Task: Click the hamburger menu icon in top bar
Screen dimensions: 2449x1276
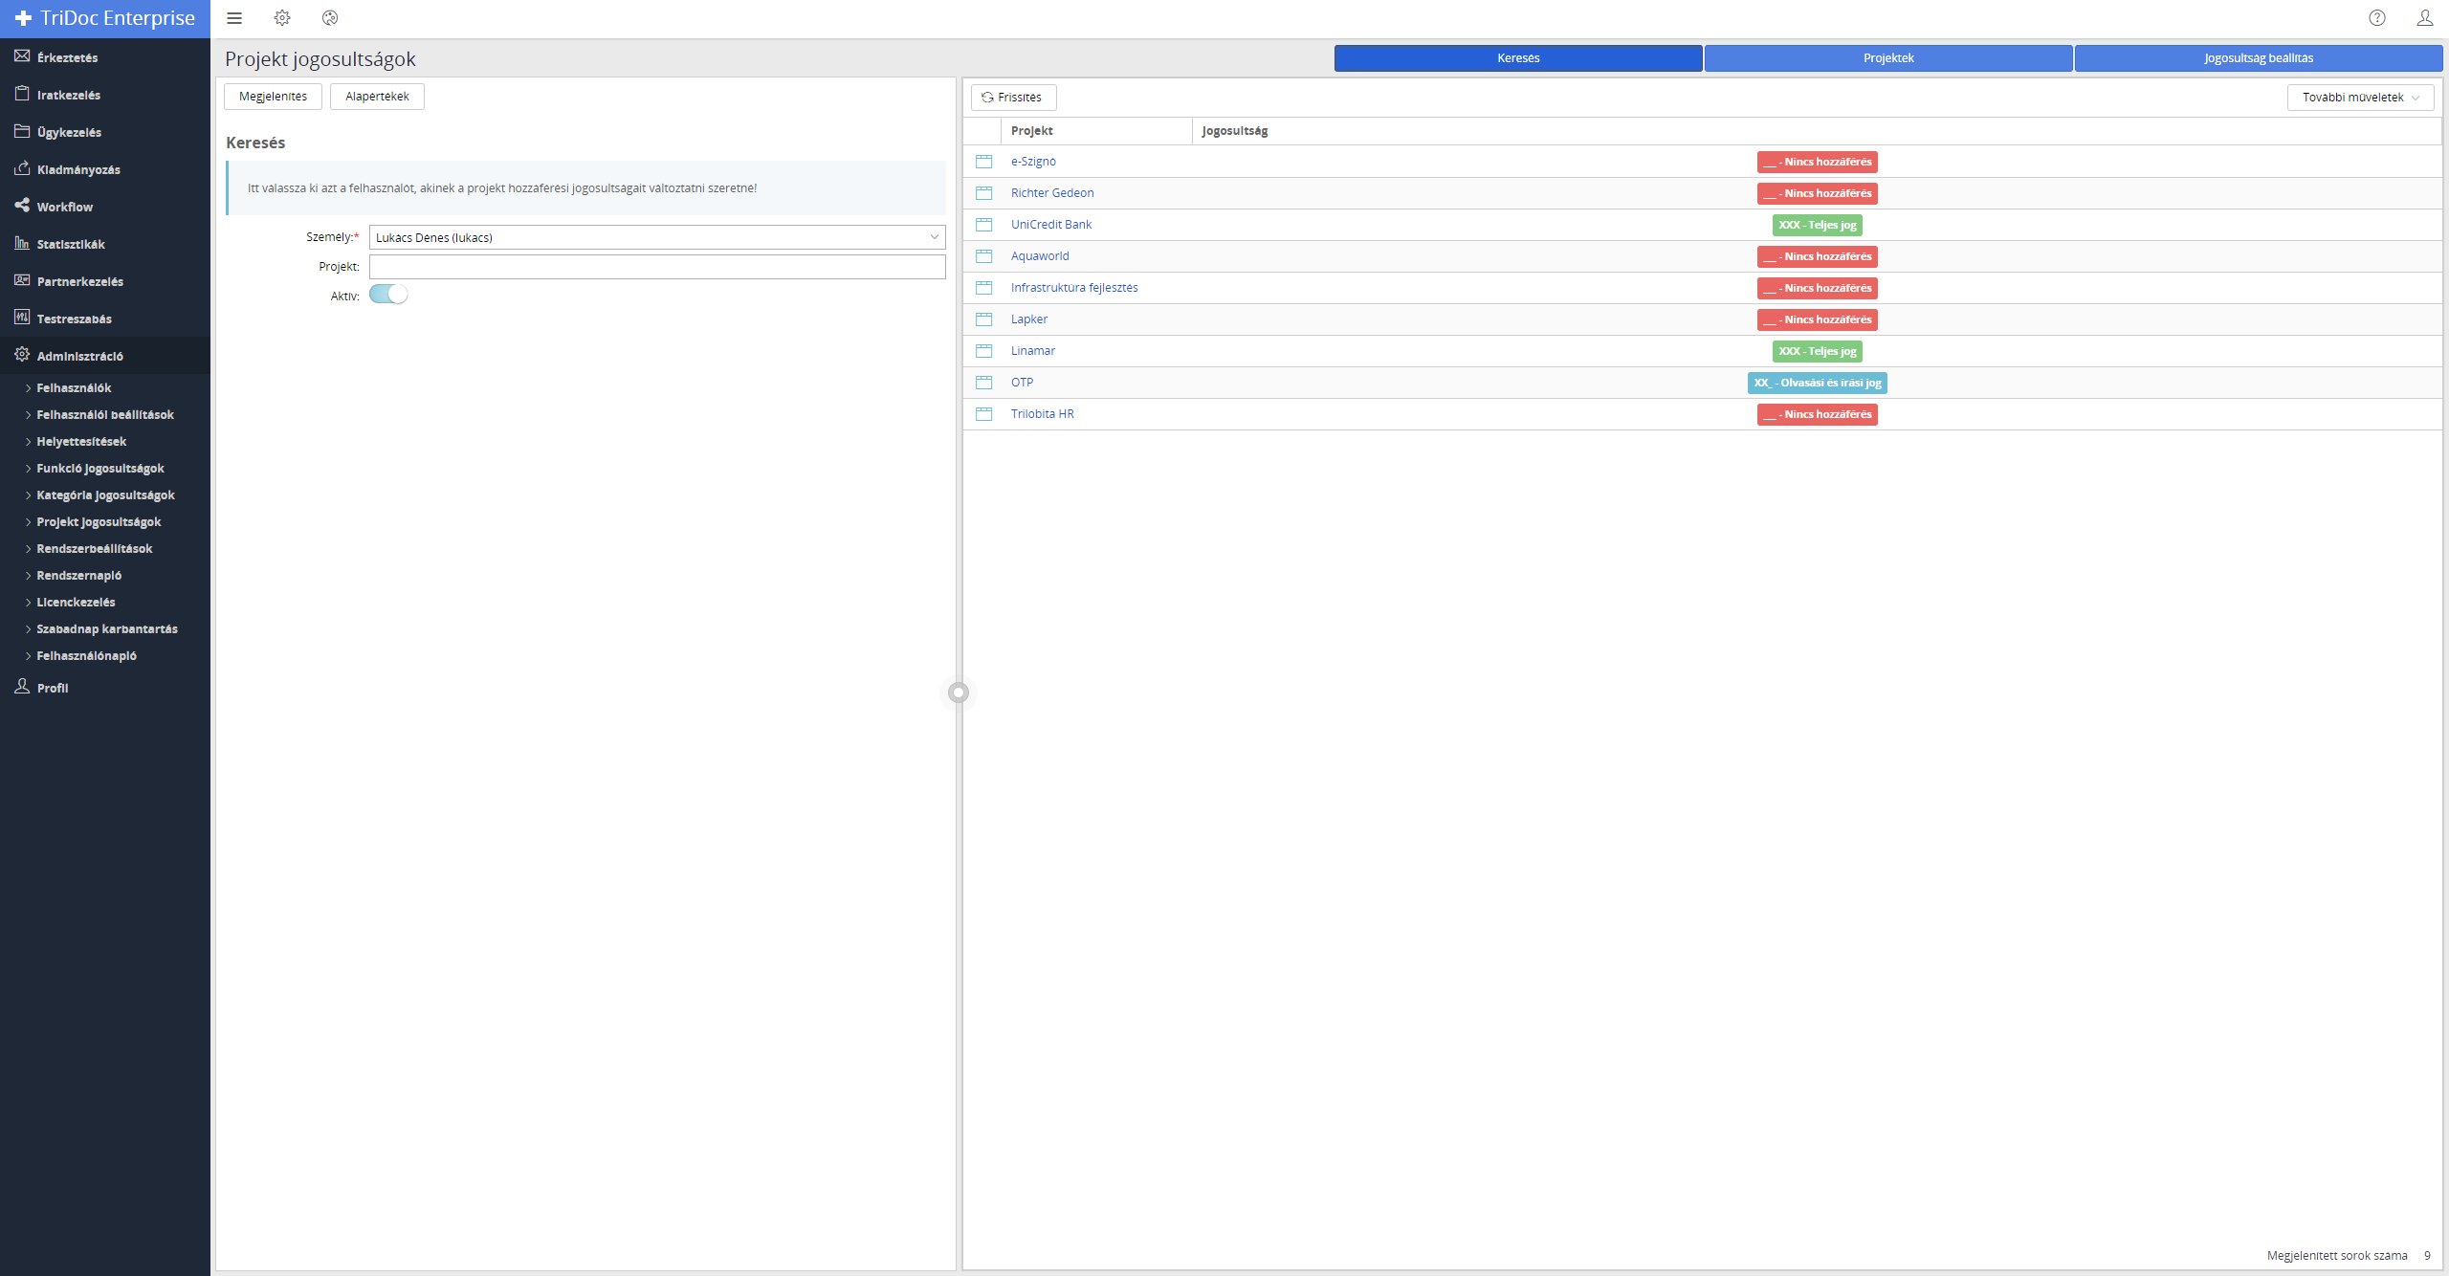Action: tap(234, 18)
